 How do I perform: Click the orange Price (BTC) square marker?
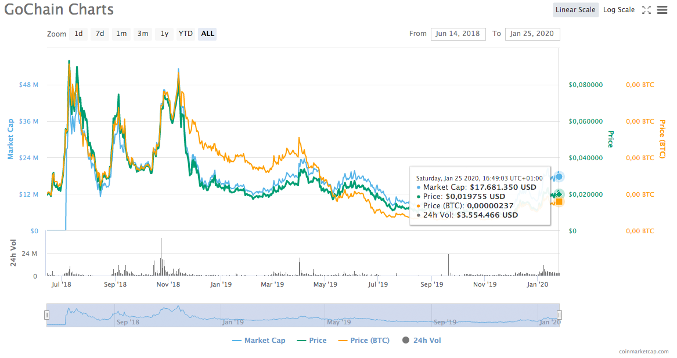point(558,201)
